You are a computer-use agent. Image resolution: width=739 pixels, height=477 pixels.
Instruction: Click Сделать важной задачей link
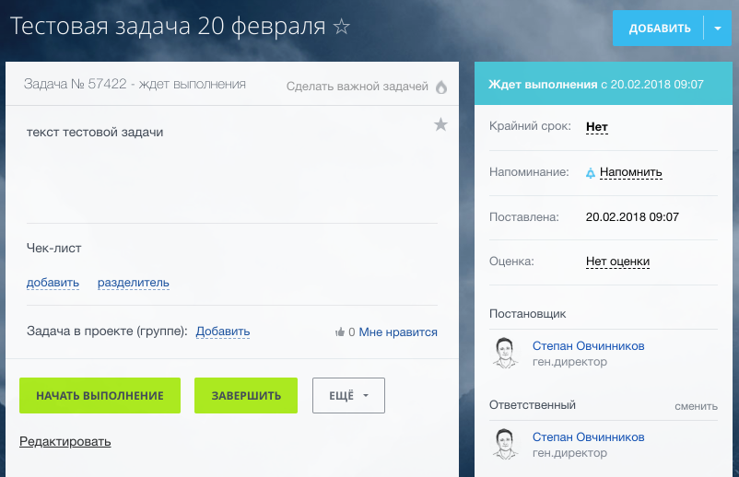click(x=358, y=87)
